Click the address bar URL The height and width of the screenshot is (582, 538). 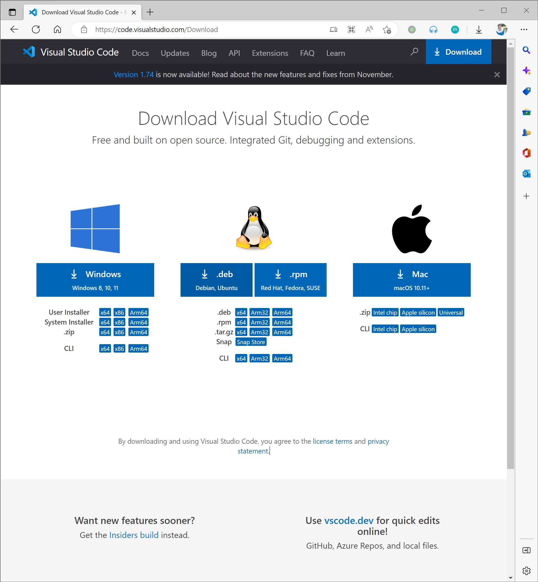pyautogui.click(x=156, y=29)
